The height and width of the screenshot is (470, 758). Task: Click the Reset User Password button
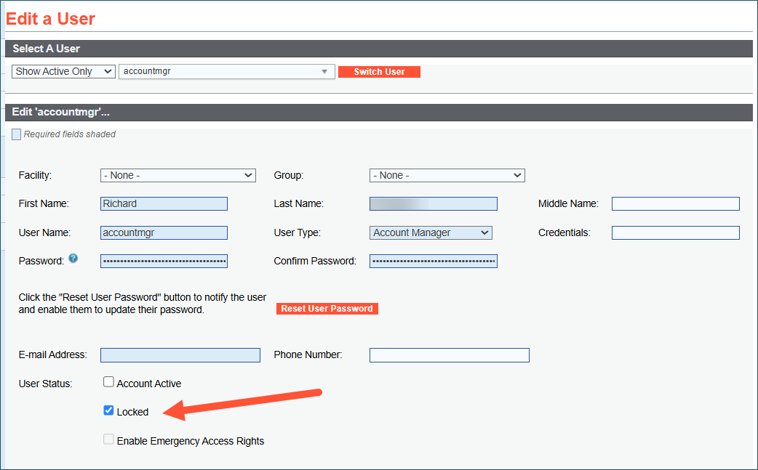point(327,308)
